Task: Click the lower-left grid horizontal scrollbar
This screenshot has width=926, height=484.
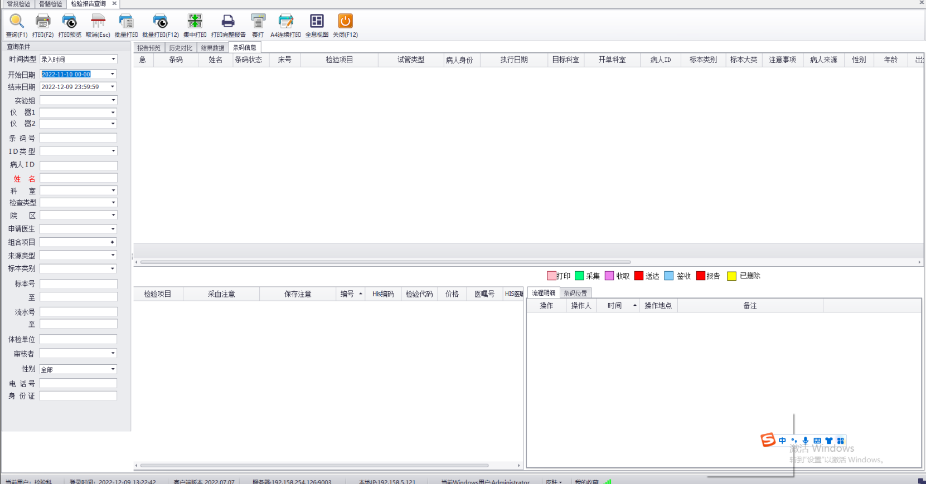Action: click(314, 465)
